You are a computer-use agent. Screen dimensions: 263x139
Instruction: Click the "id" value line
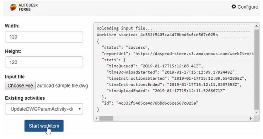tap(150, 103)
